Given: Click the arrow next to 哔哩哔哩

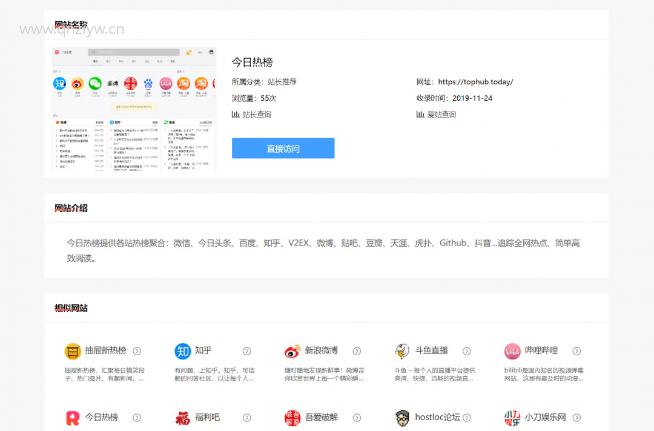Looking at the screenshot, I should (x=576, y=351).
